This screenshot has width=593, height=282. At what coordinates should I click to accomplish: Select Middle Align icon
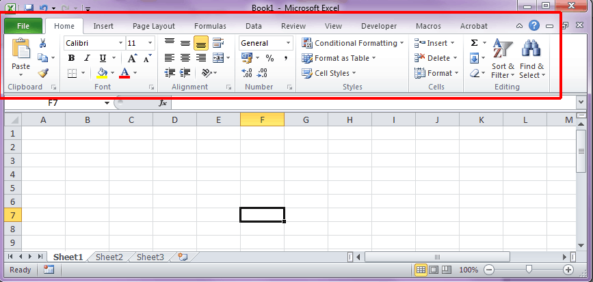pos(185,43)
